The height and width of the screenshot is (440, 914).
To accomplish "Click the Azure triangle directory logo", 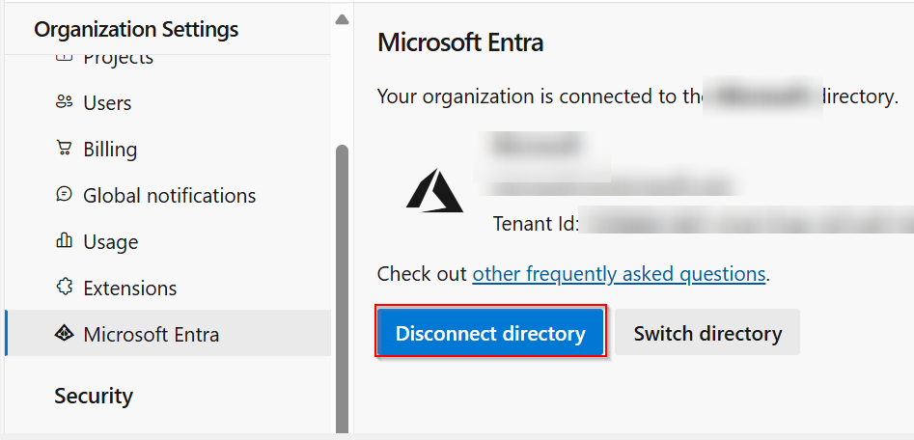I will point(434,190).
